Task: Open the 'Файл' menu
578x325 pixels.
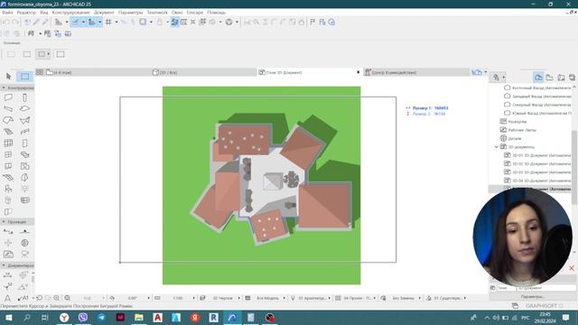Action: 7,13
